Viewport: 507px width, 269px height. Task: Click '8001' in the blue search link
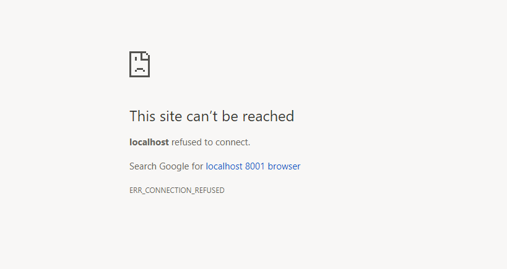coord(255,166)
